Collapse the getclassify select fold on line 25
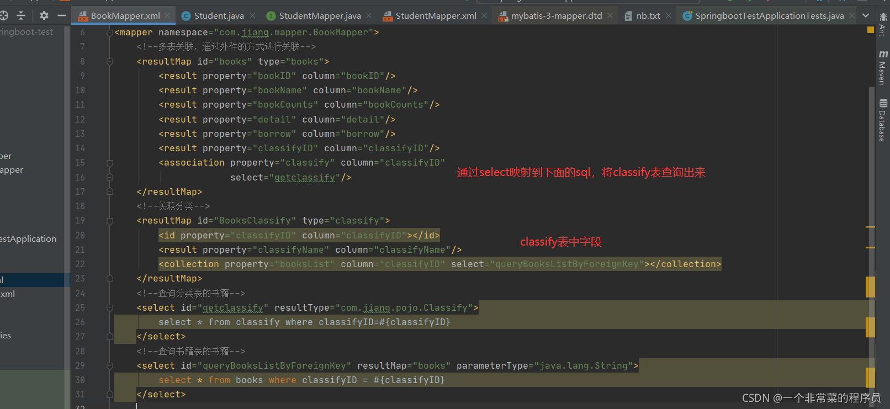 pos(109,307)
